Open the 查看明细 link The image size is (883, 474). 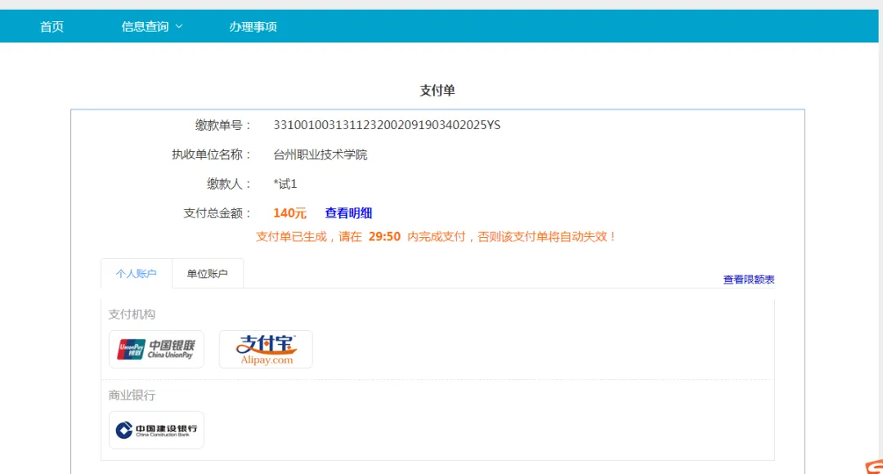pos(348,213)
